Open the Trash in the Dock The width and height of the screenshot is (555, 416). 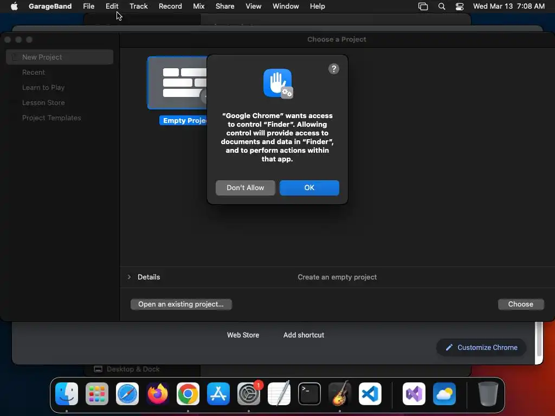(488, 394)
